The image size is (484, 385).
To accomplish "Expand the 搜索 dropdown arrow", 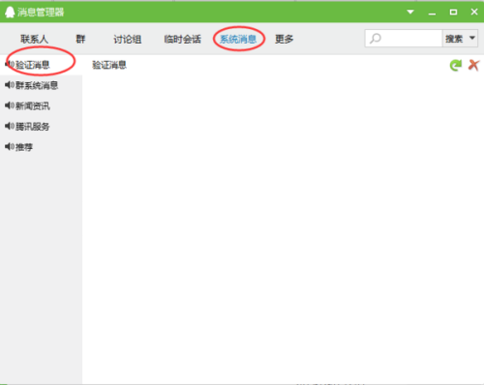I will (472, 38).
